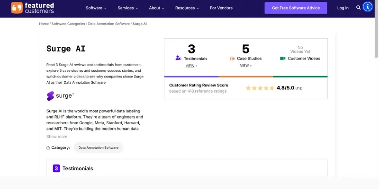
Task: Click the 4.8/5.0 rating score
Action: pos(286,88)
